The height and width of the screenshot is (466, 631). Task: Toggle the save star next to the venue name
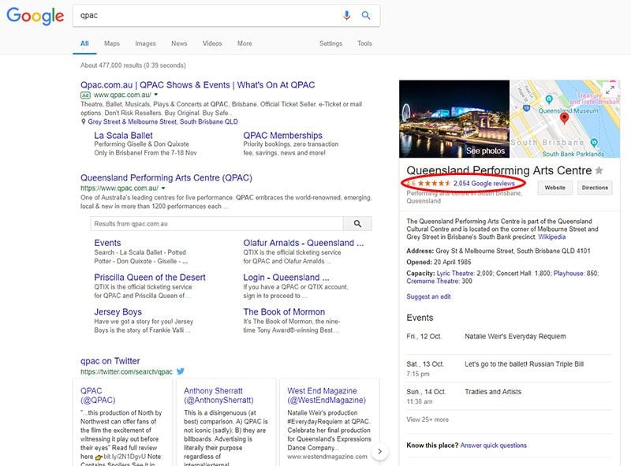click(x=599, y=170)
